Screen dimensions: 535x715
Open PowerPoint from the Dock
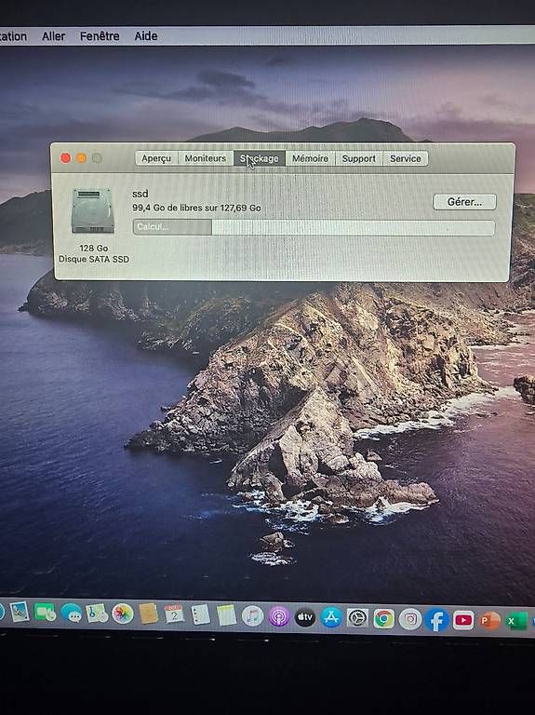click(490, 621)
